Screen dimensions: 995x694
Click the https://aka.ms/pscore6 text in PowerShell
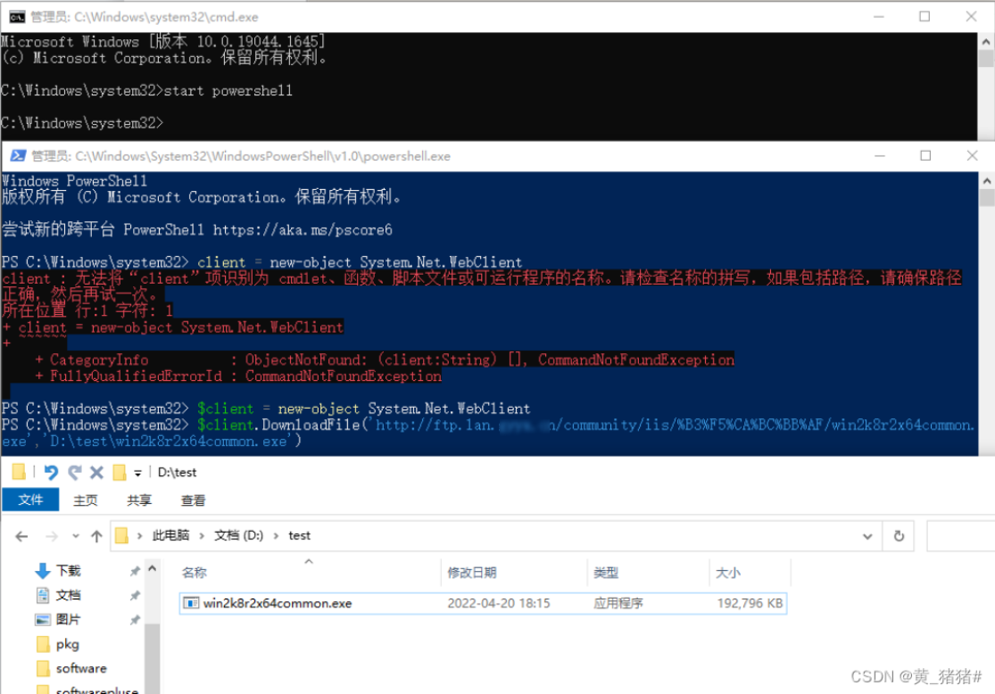point(303,229)
